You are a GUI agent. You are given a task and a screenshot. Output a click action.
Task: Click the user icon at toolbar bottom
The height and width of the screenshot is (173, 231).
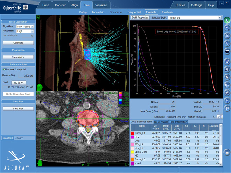click(227, 152)
